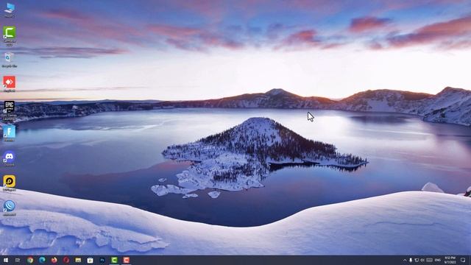
Task: Switch to red Camtasia recorder taskbar app
Action: (x=126, y=260)
